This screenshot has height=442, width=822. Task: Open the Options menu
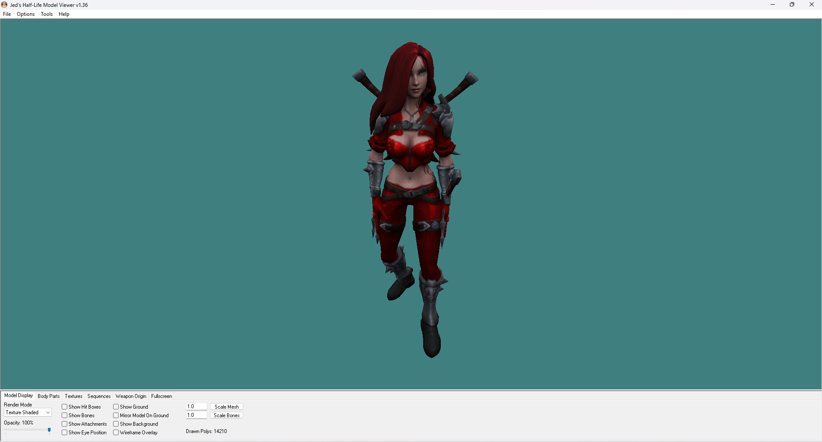(26, 14)
